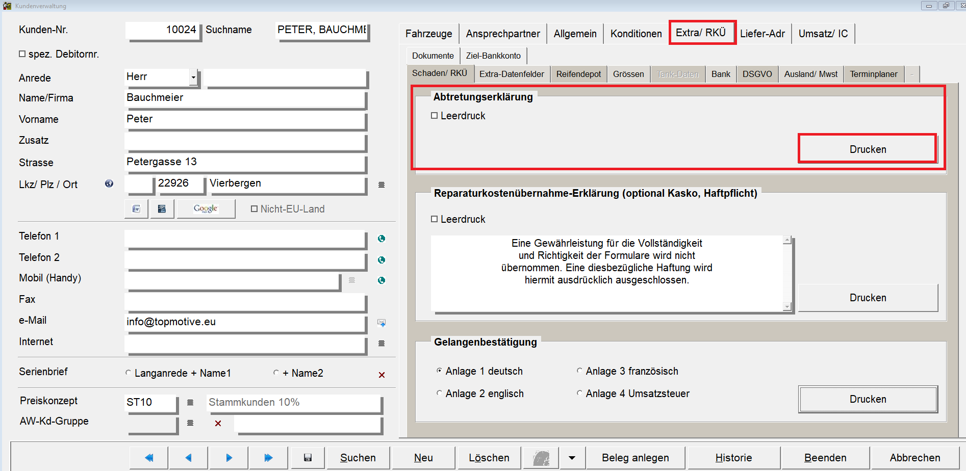Viewport: 966px width, 471px height.
Task: Click the Löschen button
Action: [x=489, y=458]
